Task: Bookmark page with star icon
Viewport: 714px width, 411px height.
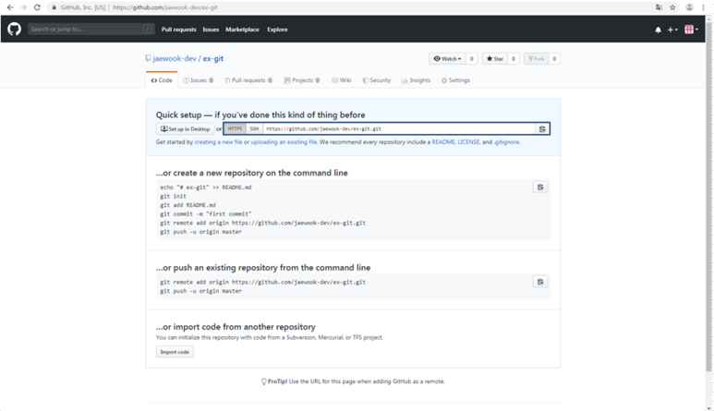Action: [x=672, y=7]
